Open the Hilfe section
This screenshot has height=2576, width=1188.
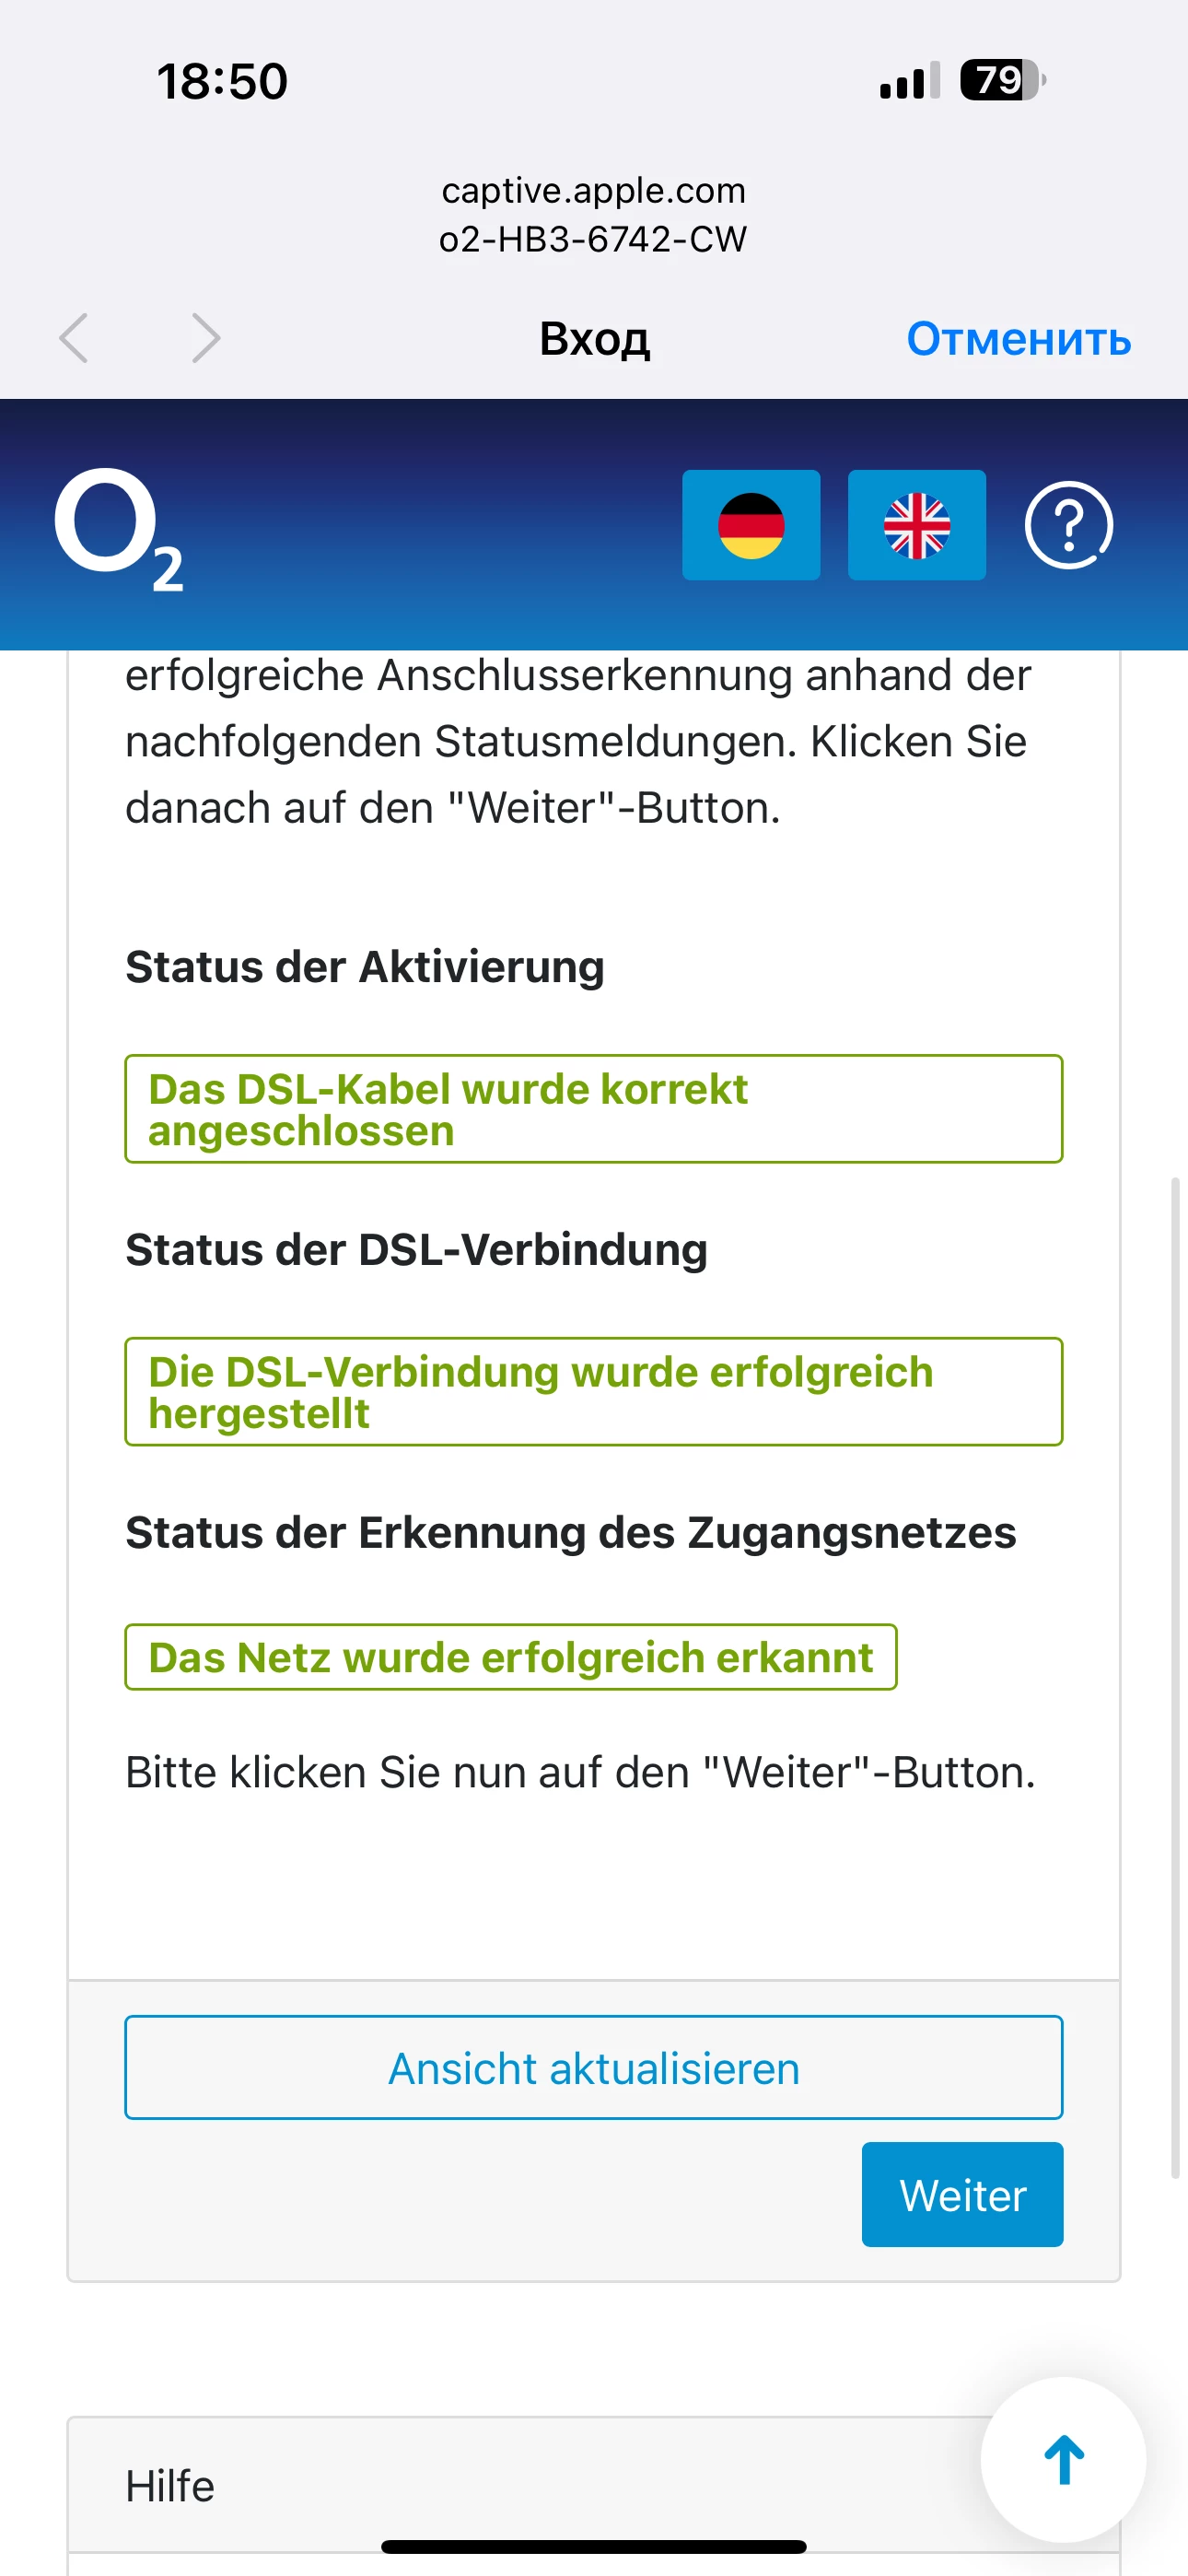[x=169, y=2485]
